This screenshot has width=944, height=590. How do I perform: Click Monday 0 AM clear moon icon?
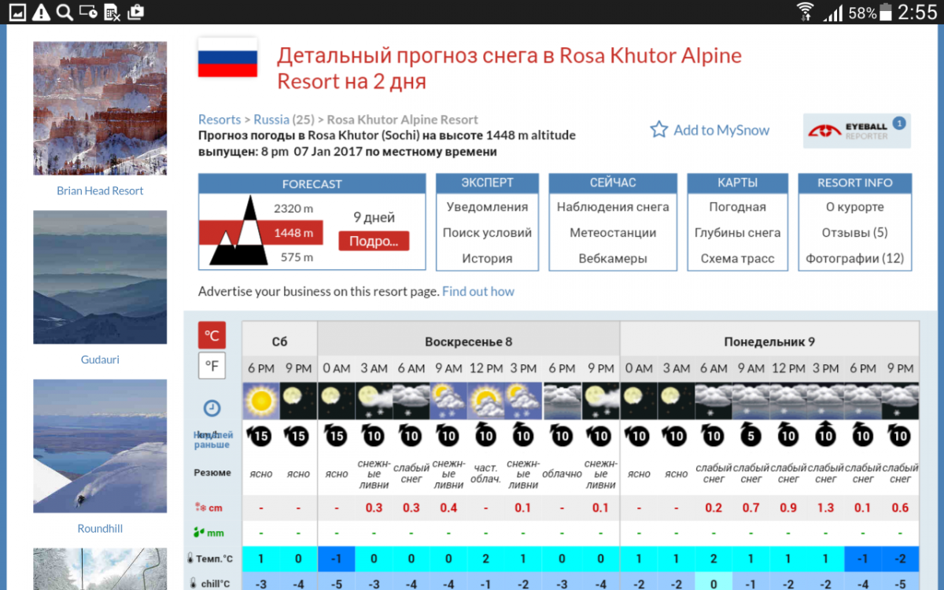tap(639, 401)
